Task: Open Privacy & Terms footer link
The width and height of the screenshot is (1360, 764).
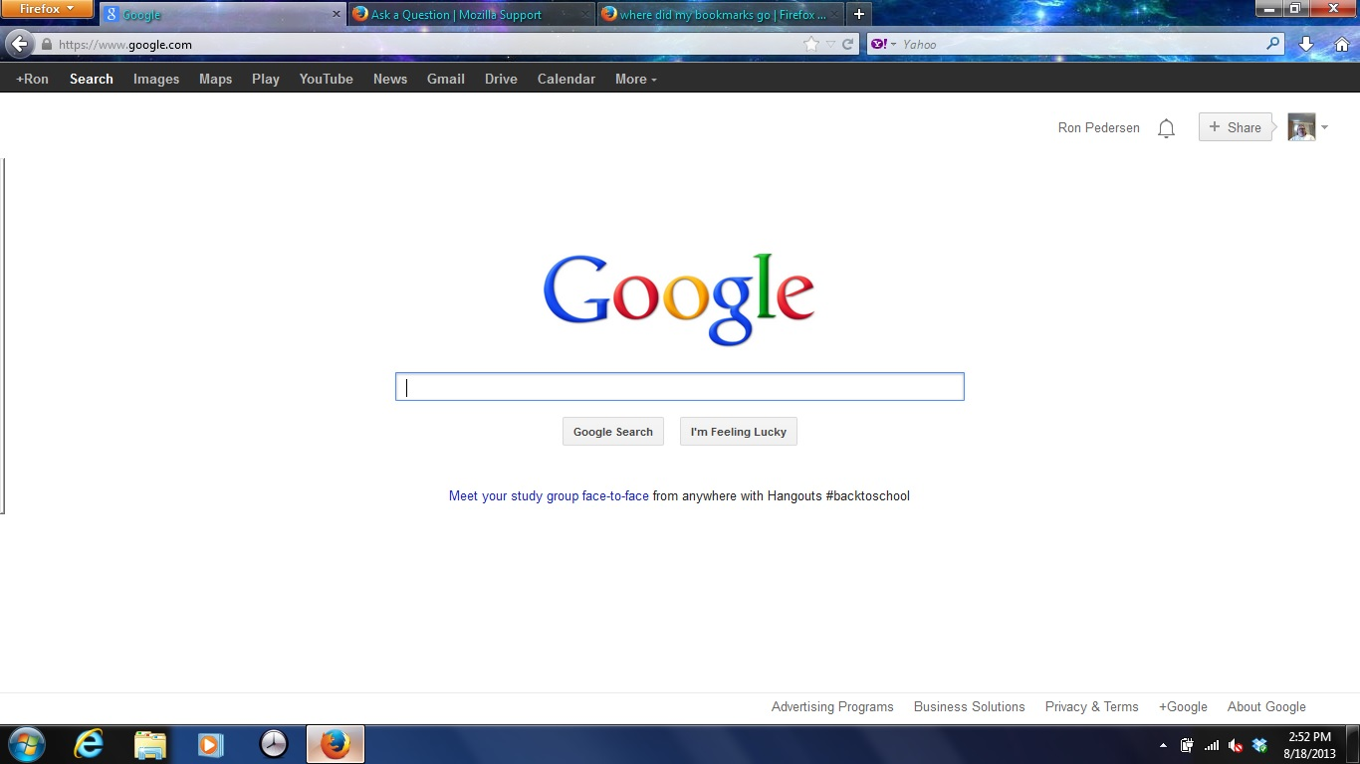Action: 1091,706
